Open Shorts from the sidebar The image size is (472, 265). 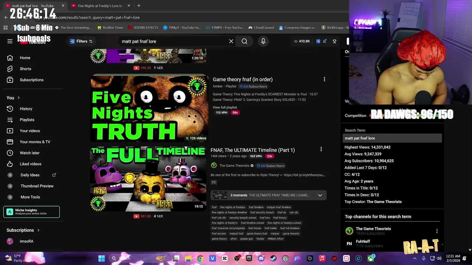[x=25, y=69]
